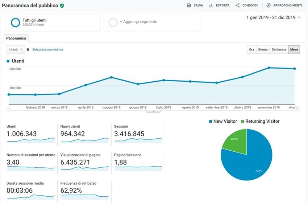Screen dimensions: 308x204
Task: Click the Aggiungi segmento button
Action: (138, 22)
